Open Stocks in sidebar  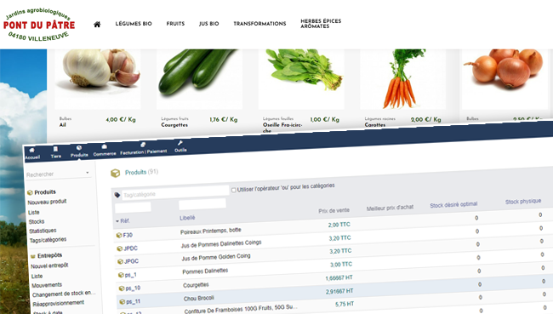37,221
